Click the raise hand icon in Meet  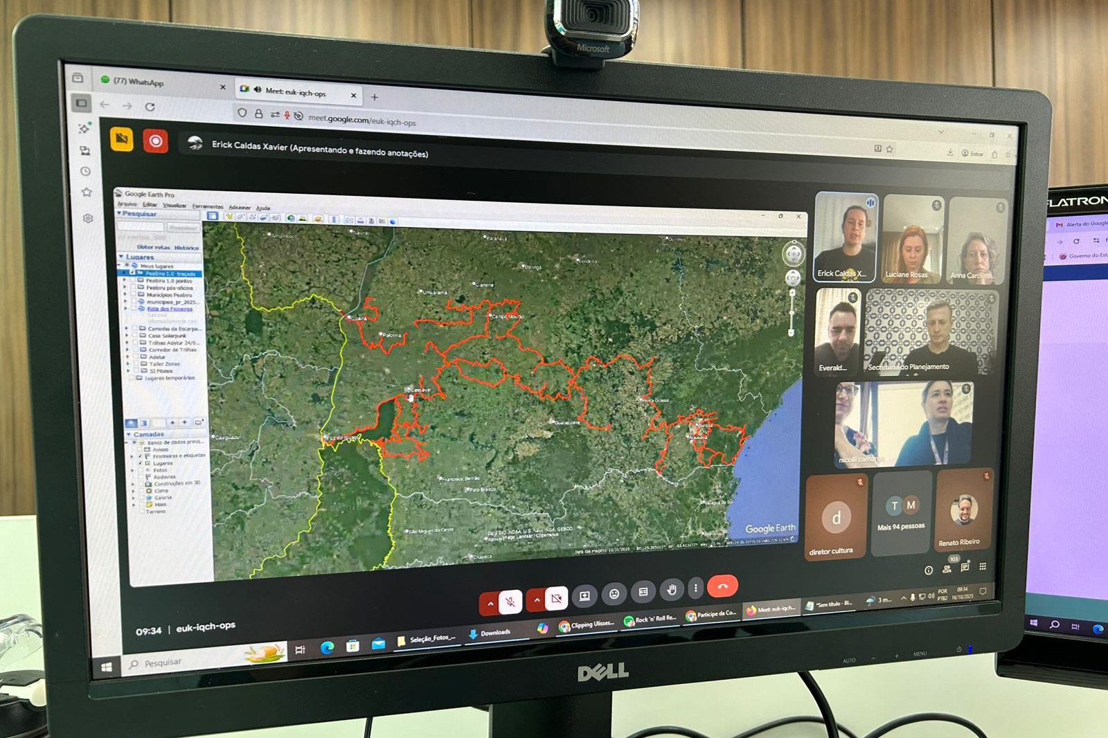(x=671, y=590)
